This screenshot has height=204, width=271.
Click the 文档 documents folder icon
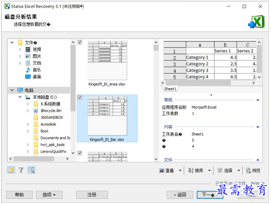pyautogui.click(x=28, y=63)
